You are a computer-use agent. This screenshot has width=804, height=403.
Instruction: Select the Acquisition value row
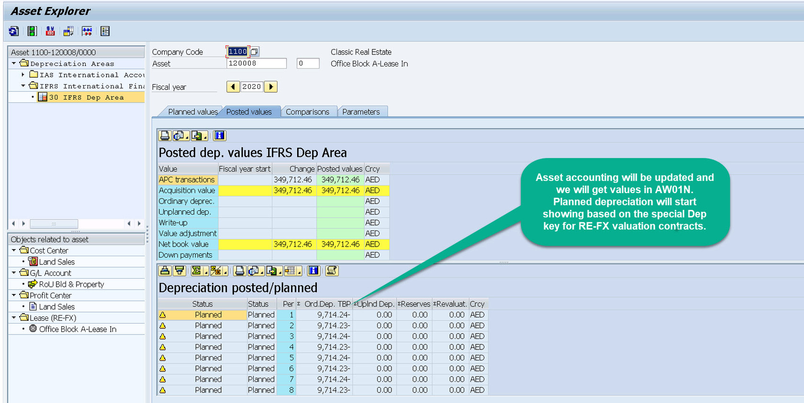(274, 190)
